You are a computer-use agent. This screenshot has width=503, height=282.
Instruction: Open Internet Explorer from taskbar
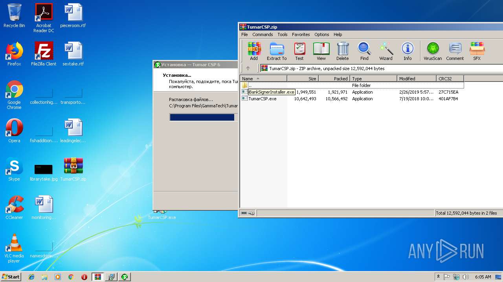pyautogui.click(x=31, y=277)
